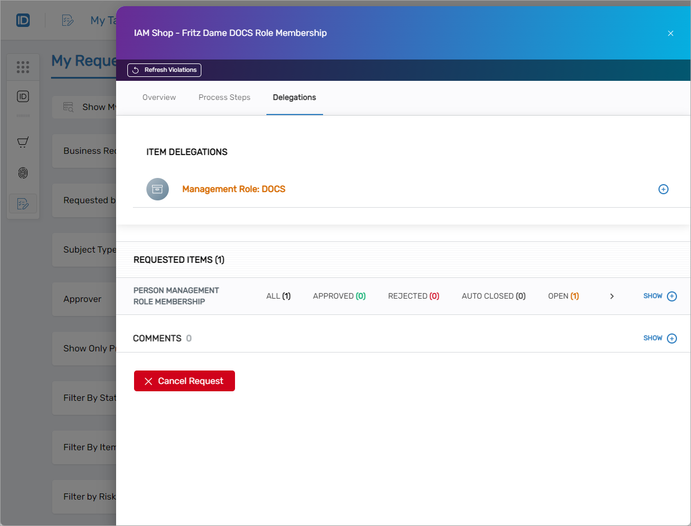
Task: Click the fingerprint sidebar icon
Action: (23, 173)
